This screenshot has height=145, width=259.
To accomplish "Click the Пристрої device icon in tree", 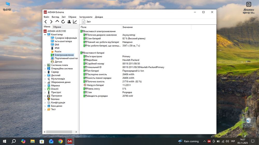I will pos(49,92).
